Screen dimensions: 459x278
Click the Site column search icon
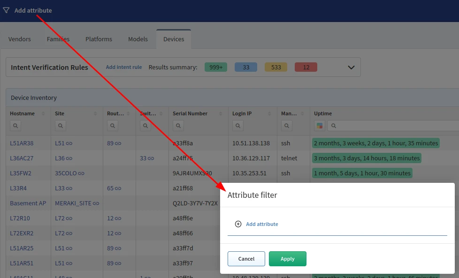click(61, 126)
